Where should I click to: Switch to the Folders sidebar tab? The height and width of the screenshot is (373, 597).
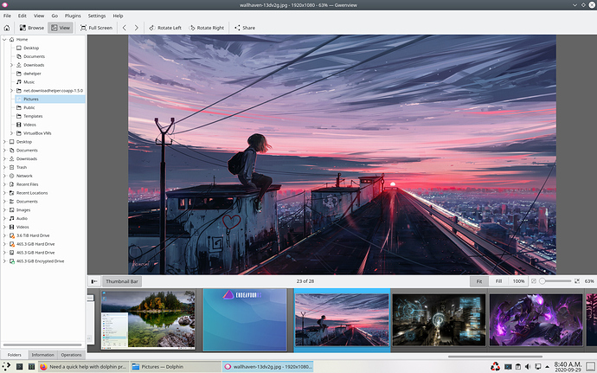pos(15,355)
